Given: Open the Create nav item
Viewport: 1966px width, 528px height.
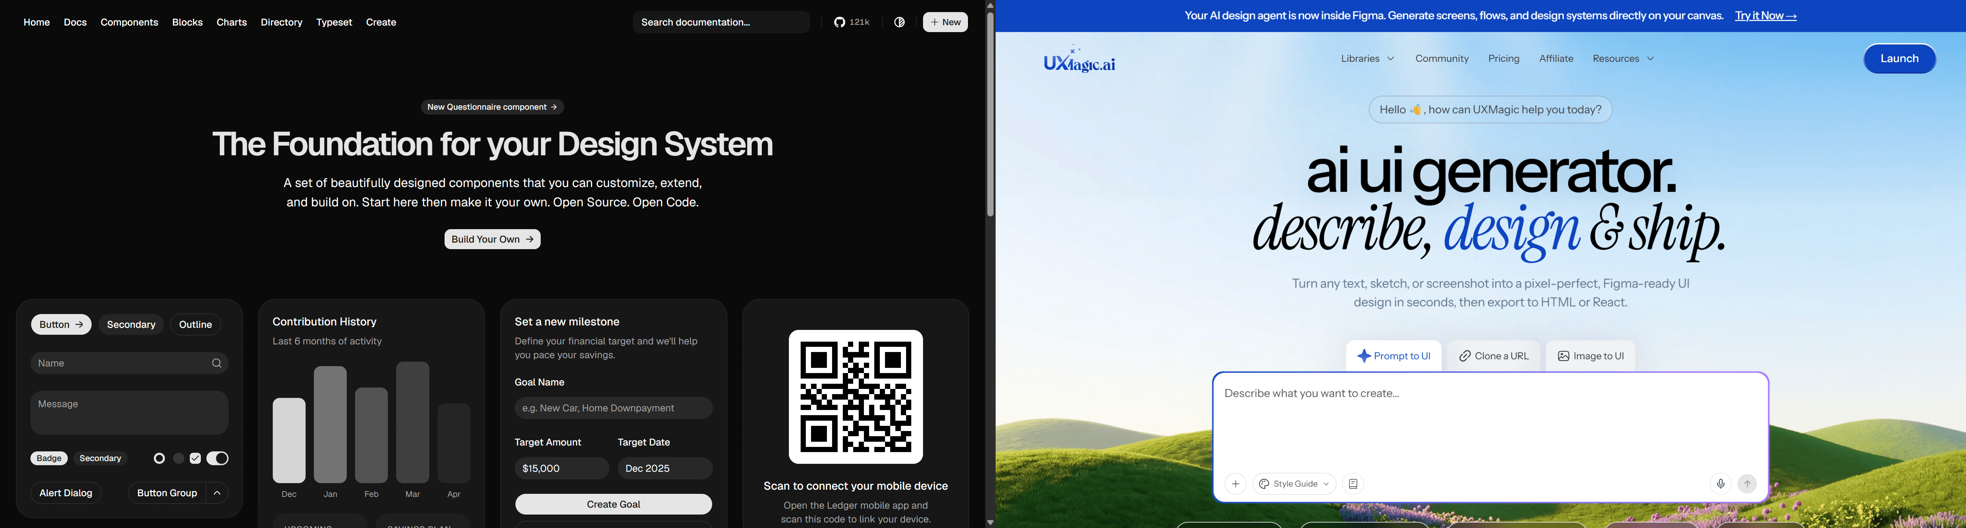Looking at the screenshot, I should pos(381,22).
